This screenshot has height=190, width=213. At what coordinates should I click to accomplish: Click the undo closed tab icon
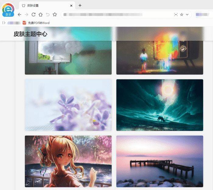(47, 14)
